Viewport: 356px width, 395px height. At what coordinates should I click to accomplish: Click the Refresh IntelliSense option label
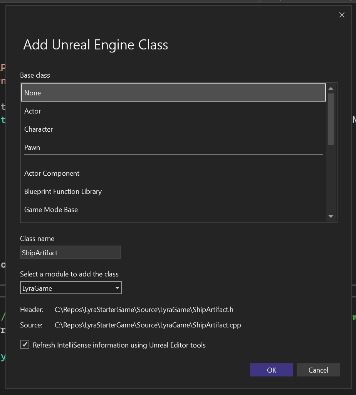click(119, 345)
